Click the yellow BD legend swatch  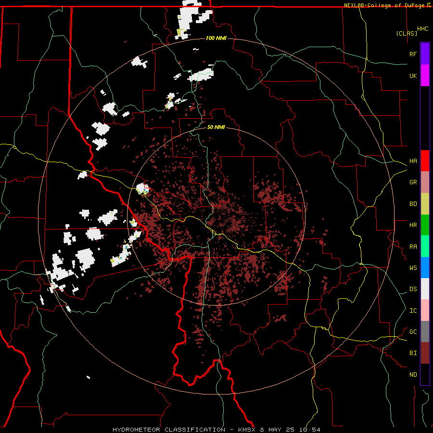click(x=425, y=204)
